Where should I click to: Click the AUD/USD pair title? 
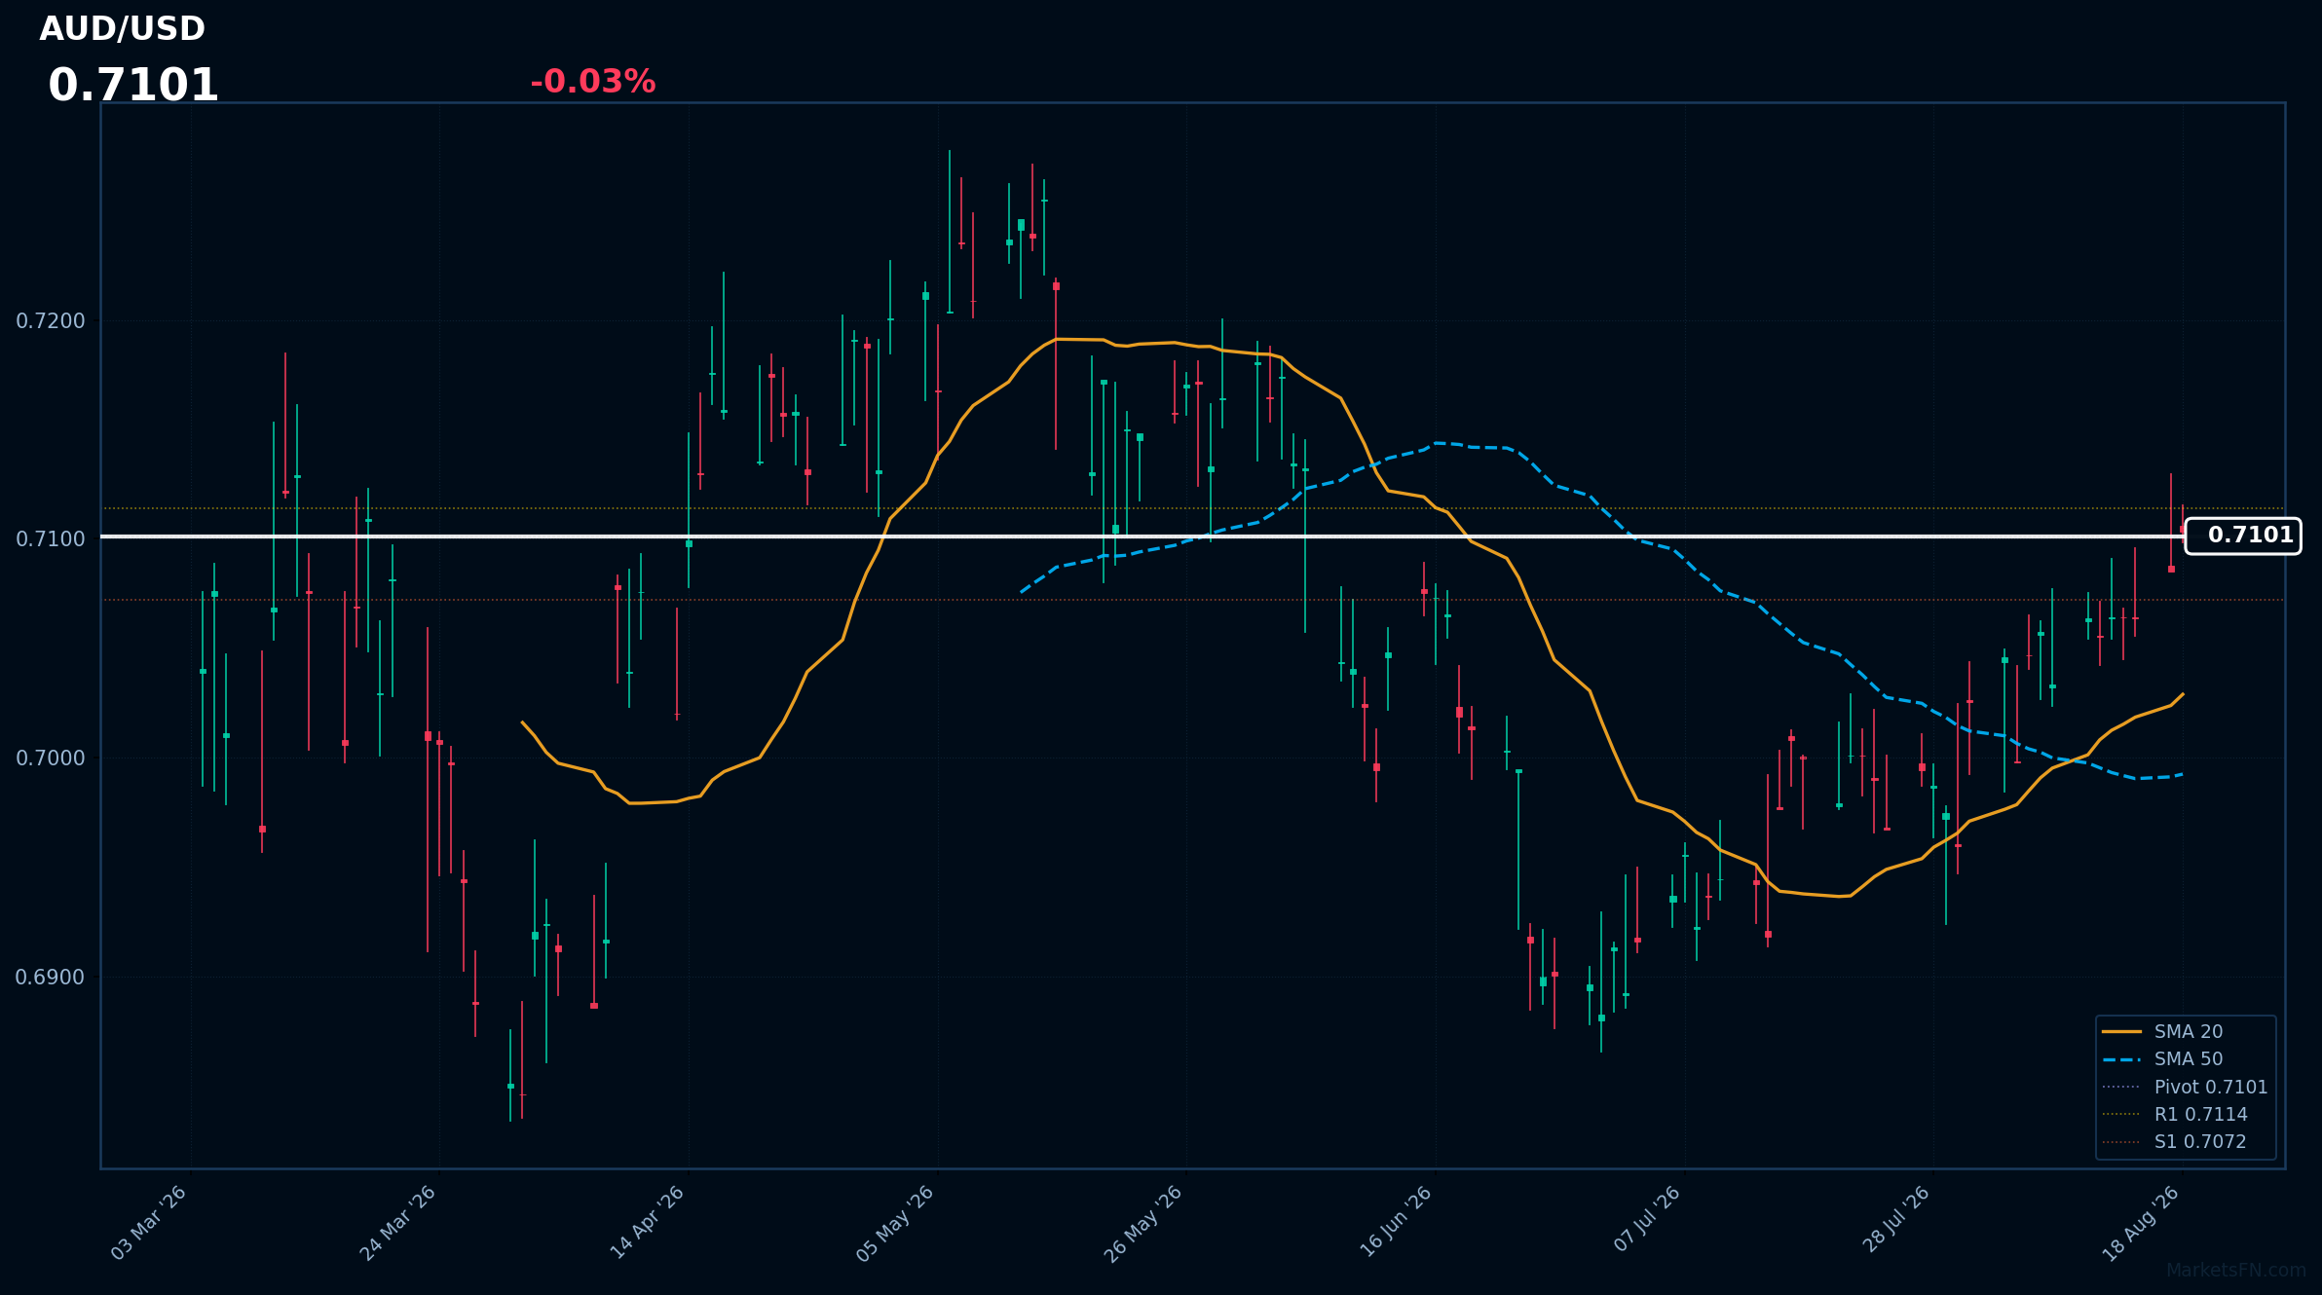(123, 29)
